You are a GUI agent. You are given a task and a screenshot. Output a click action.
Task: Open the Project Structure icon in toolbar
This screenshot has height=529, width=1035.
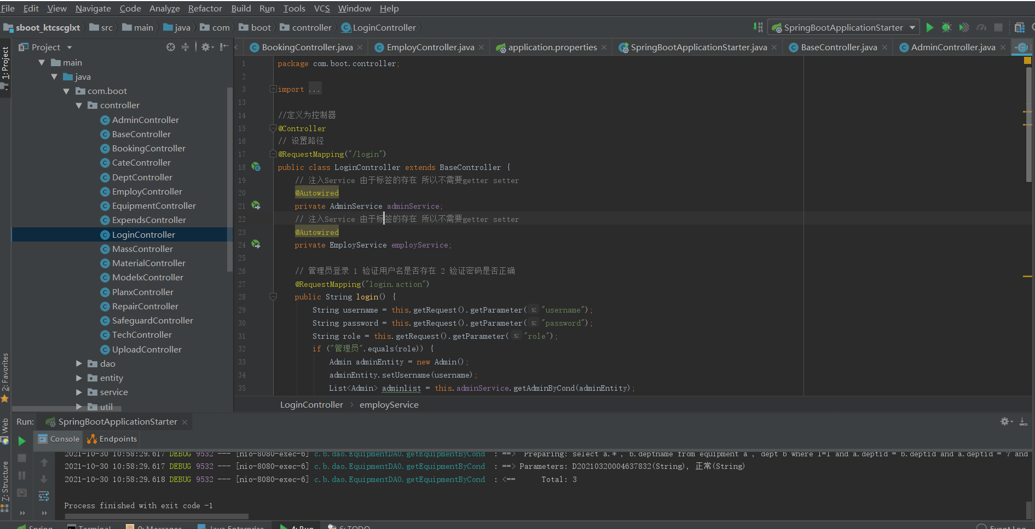1019,27
